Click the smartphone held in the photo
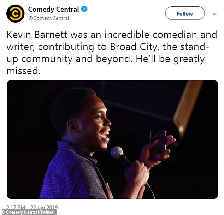 click(x=158, y=143)
